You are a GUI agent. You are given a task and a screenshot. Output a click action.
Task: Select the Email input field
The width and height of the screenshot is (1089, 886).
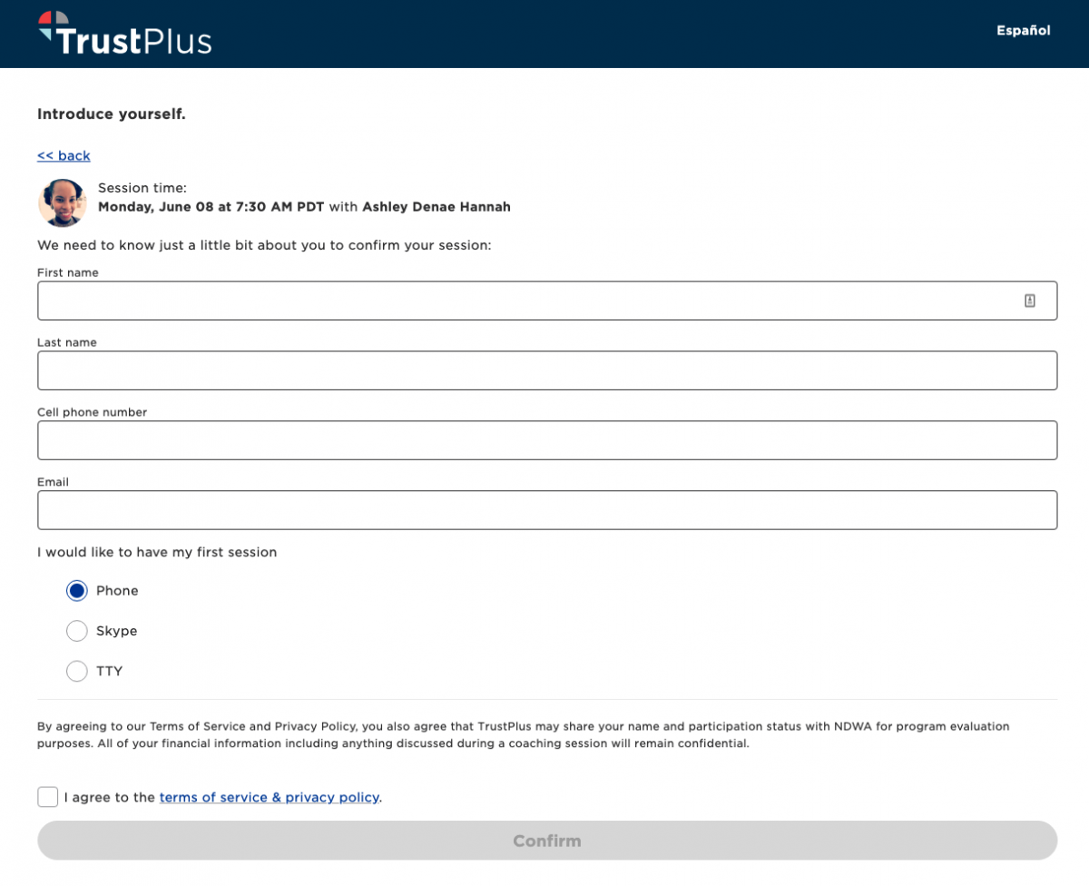click(x=544, y=509)
